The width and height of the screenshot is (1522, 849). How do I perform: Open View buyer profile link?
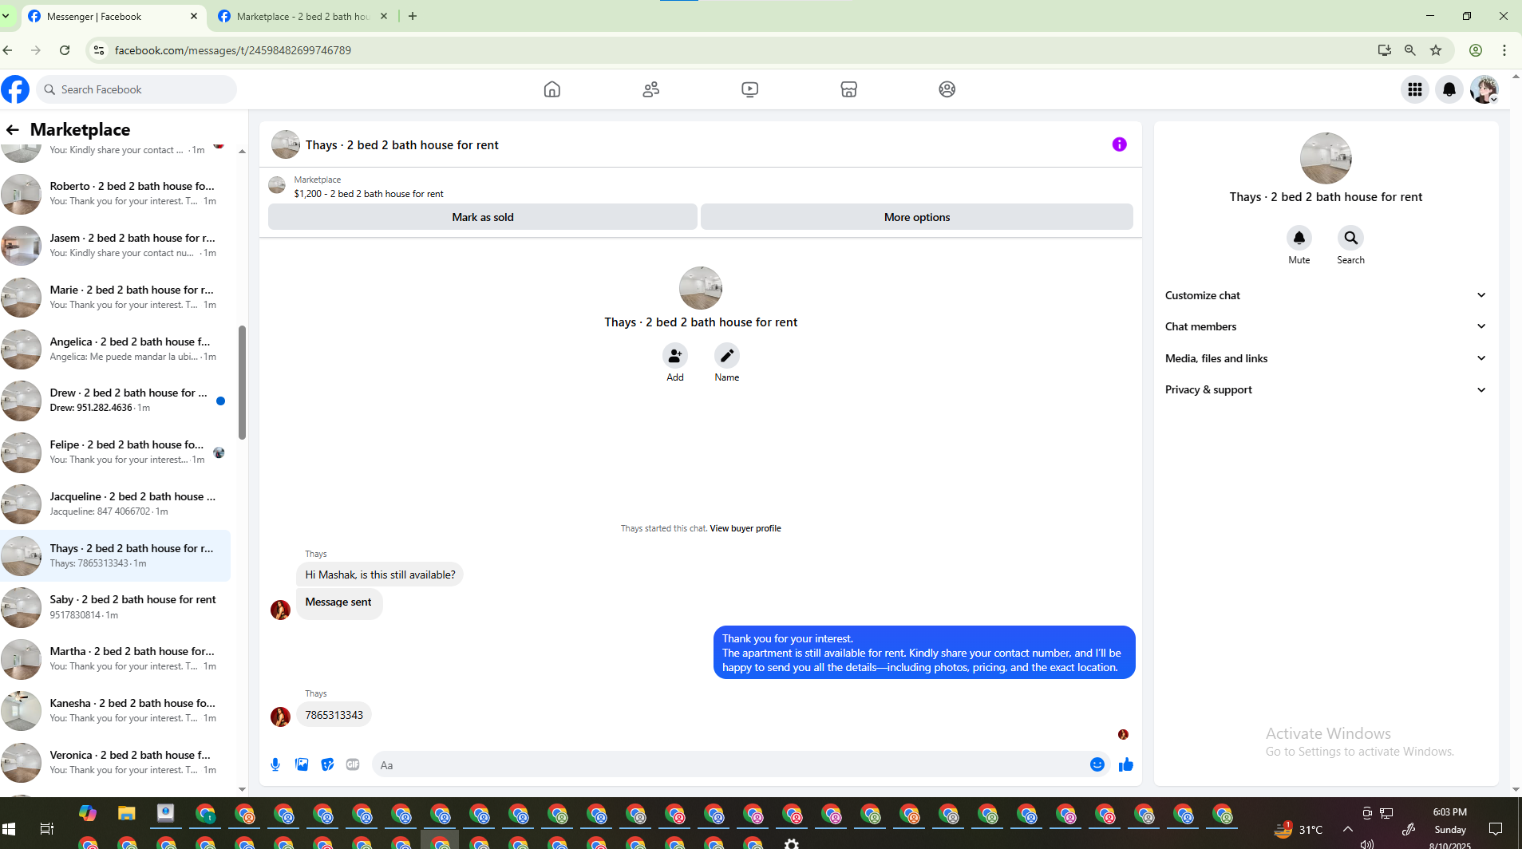coord(745,528)
